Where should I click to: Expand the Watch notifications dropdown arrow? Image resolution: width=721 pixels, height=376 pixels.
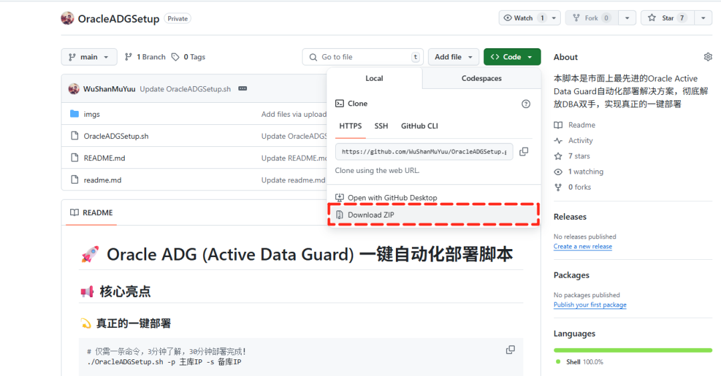coord(554,18)
